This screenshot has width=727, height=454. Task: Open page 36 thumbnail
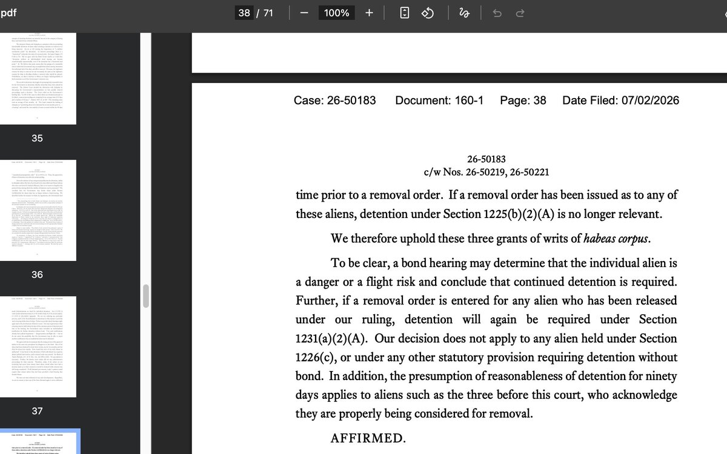tap(38, 210)
